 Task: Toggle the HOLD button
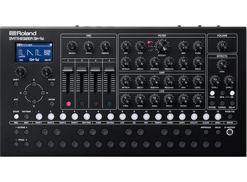[218, 132]
